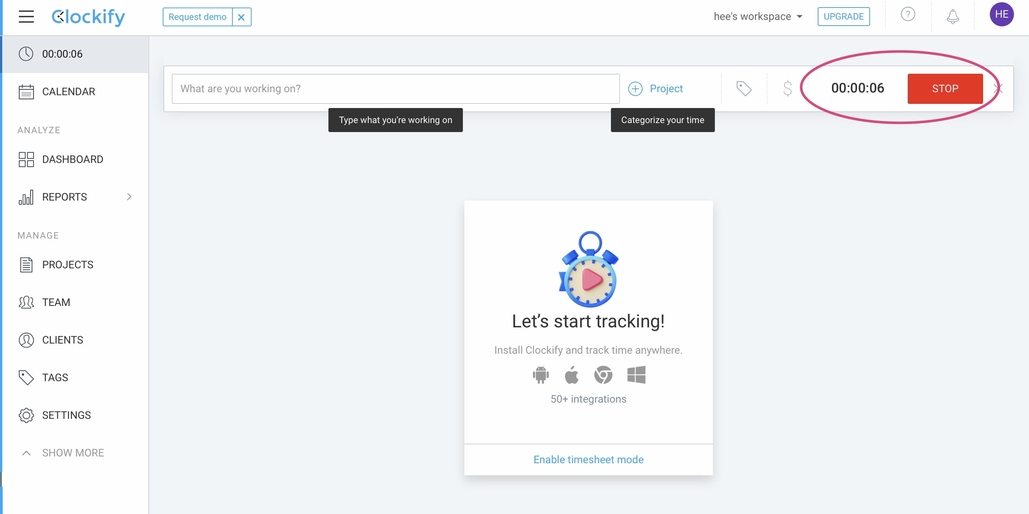
Task: Toggle the billable dollar sign
Action: click(787, 88)
